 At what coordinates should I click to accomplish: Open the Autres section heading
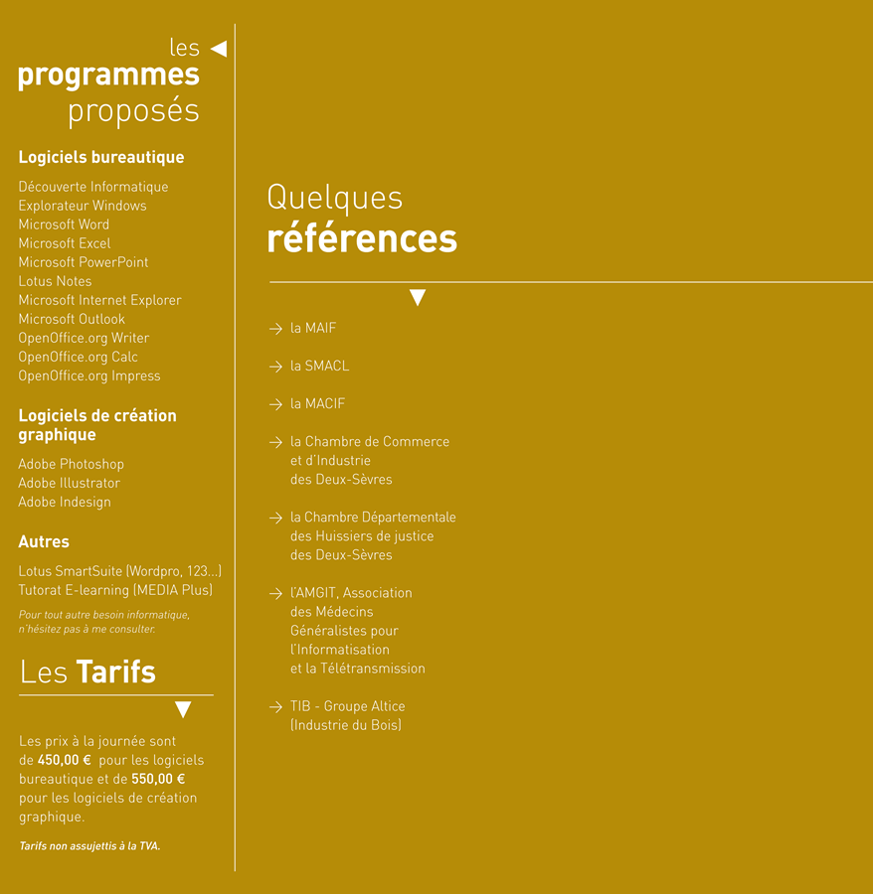pos(44,541)
